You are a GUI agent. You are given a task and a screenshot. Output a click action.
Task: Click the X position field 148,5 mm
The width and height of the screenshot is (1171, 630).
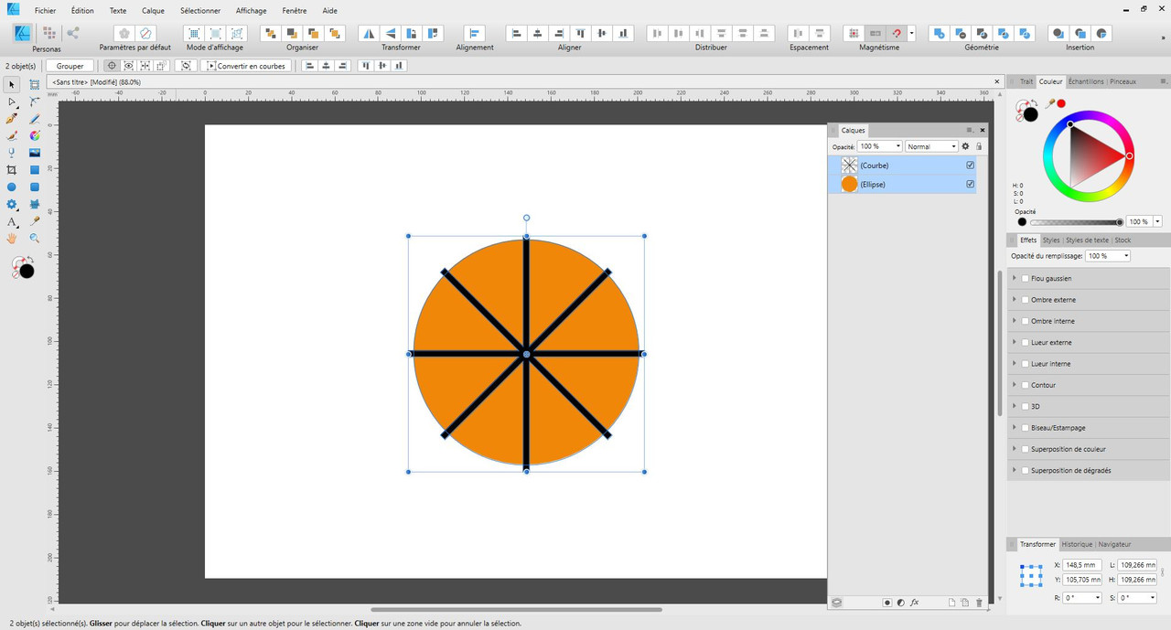[1081, 565]
